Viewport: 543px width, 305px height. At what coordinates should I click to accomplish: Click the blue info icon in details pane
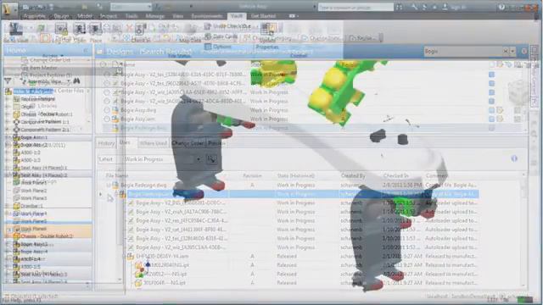click(514, 158)
